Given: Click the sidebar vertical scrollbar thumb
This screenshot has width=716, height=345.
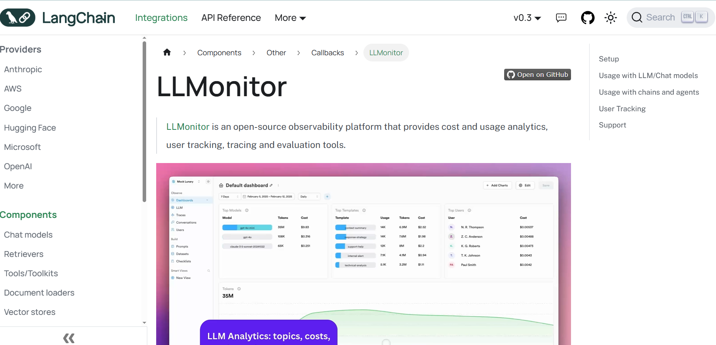Looking at the screenshot, I should tap(144, 121).
